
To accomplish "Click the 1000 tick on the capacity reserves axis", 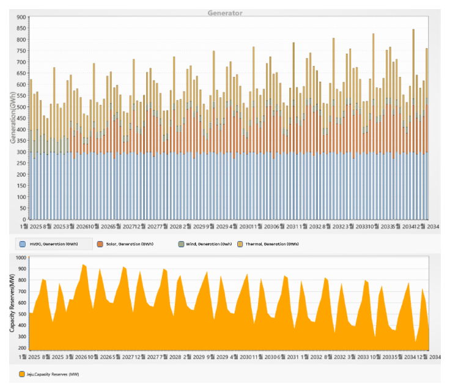I will pos(18,258).
